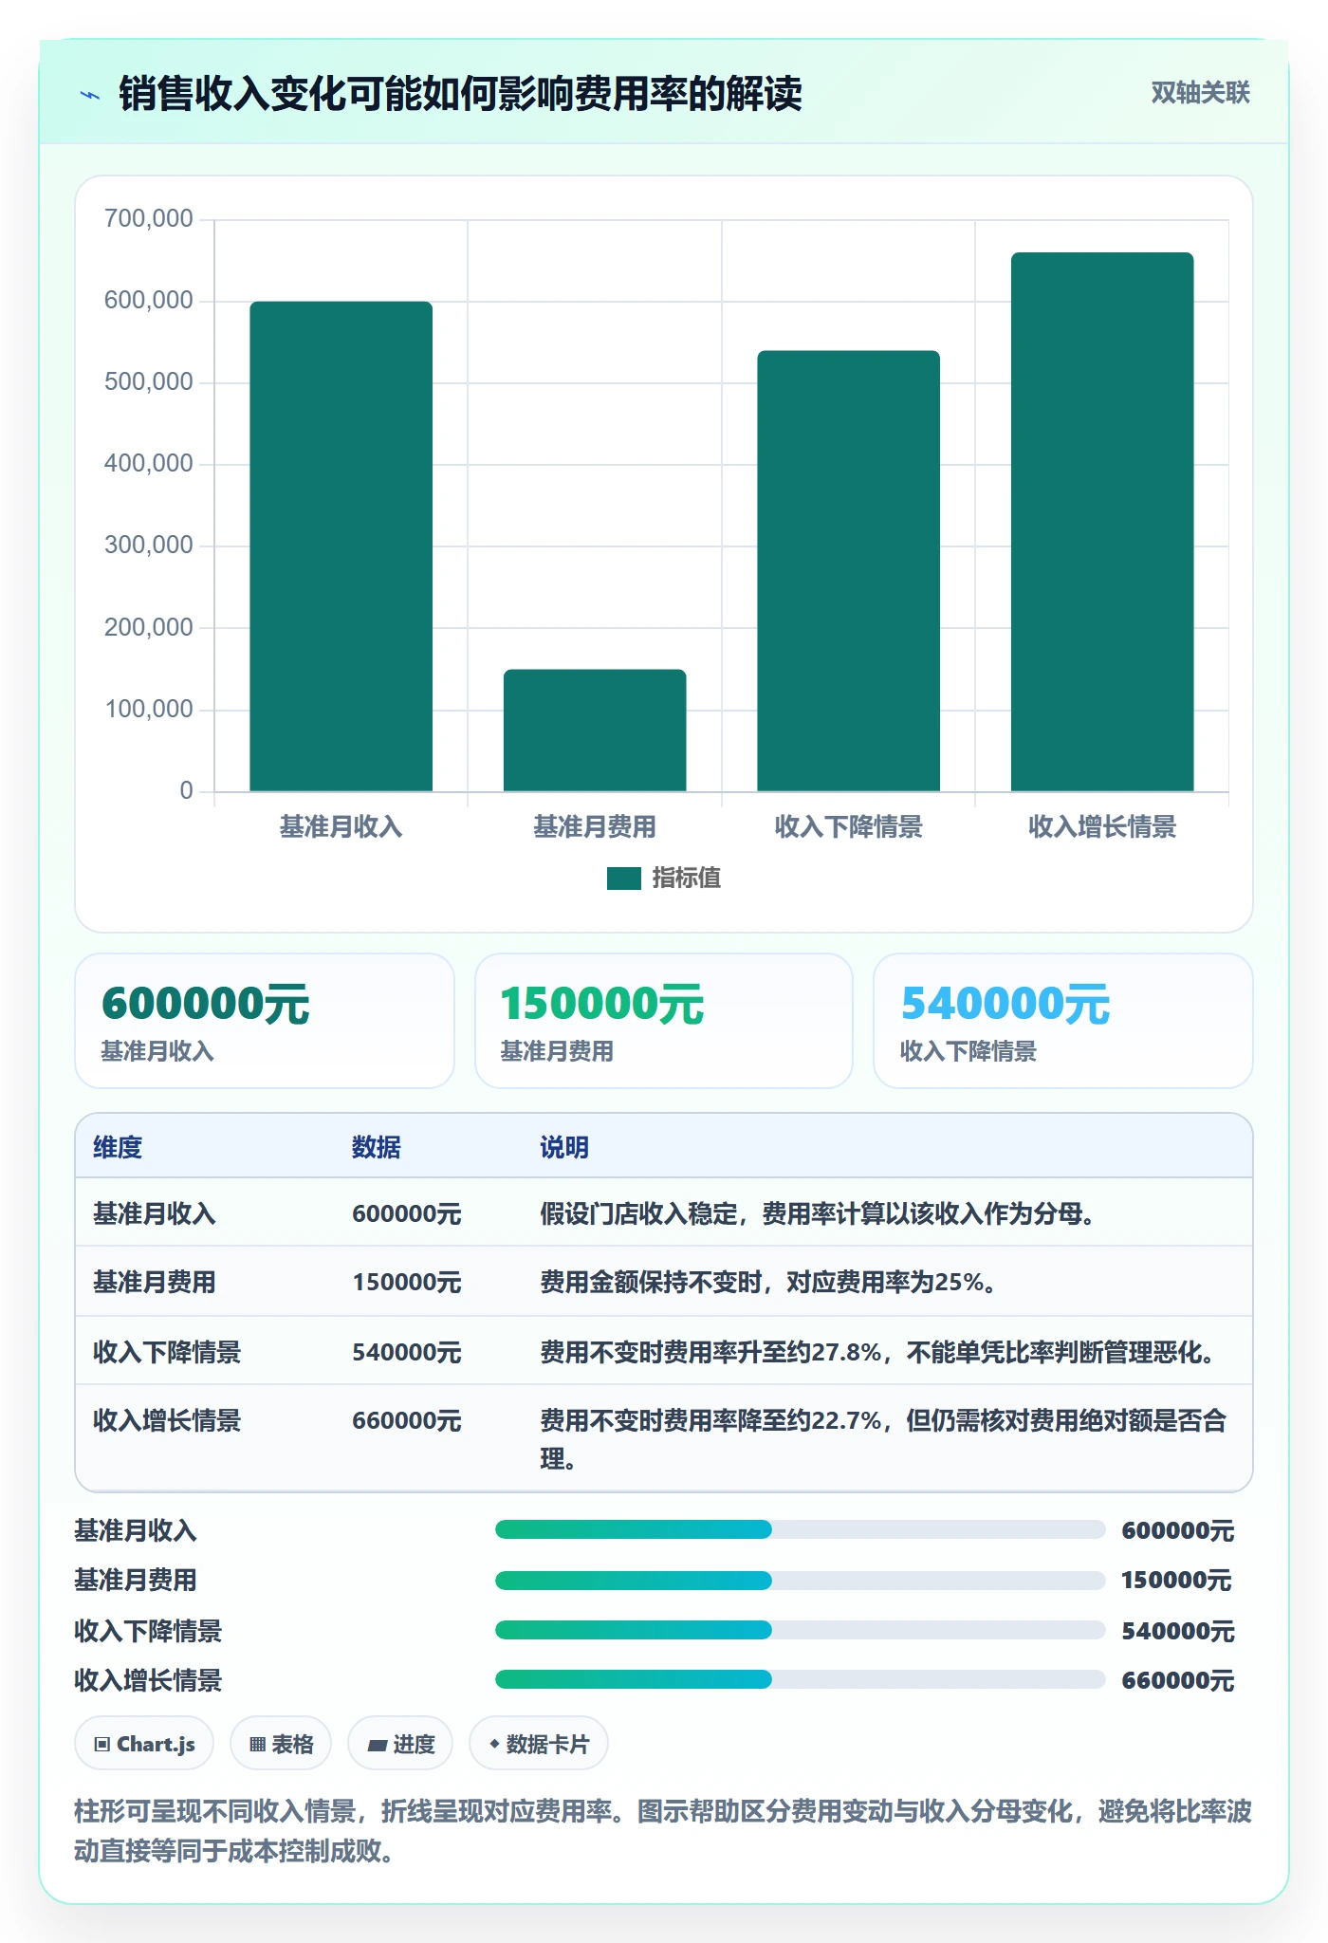Click the lightning icon beside the title

click(90, 95)
